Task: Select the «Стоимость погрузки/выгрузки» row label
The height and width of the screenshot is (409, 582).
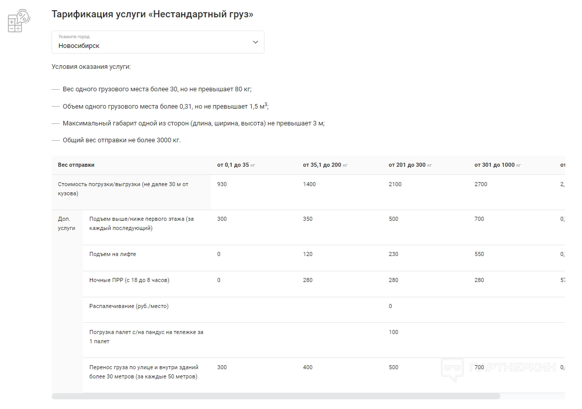Action: [x=123, y=189]
